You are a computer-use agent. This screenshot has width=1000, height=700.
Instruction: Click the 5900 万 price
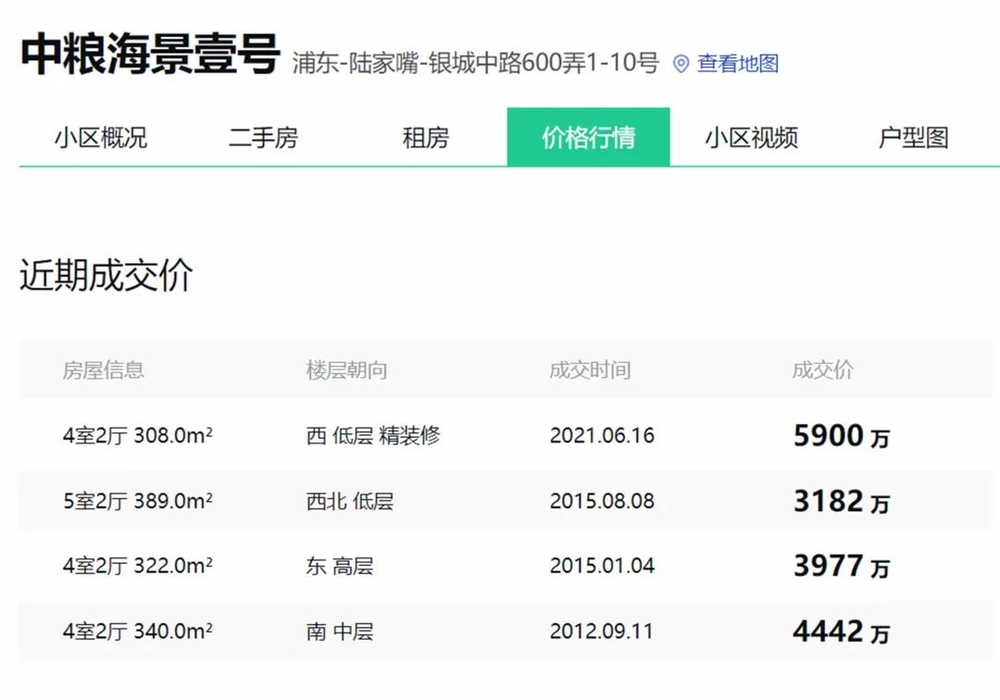841,436
